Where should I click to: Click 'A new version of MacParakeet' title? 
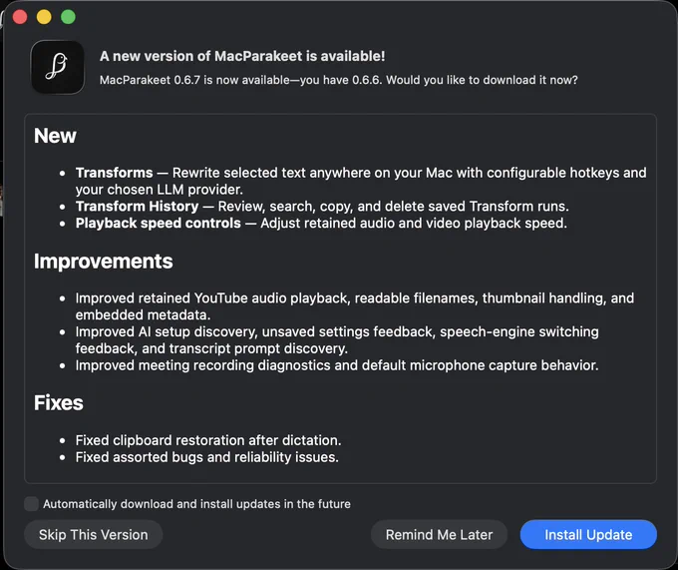click(x=242, y=56)
